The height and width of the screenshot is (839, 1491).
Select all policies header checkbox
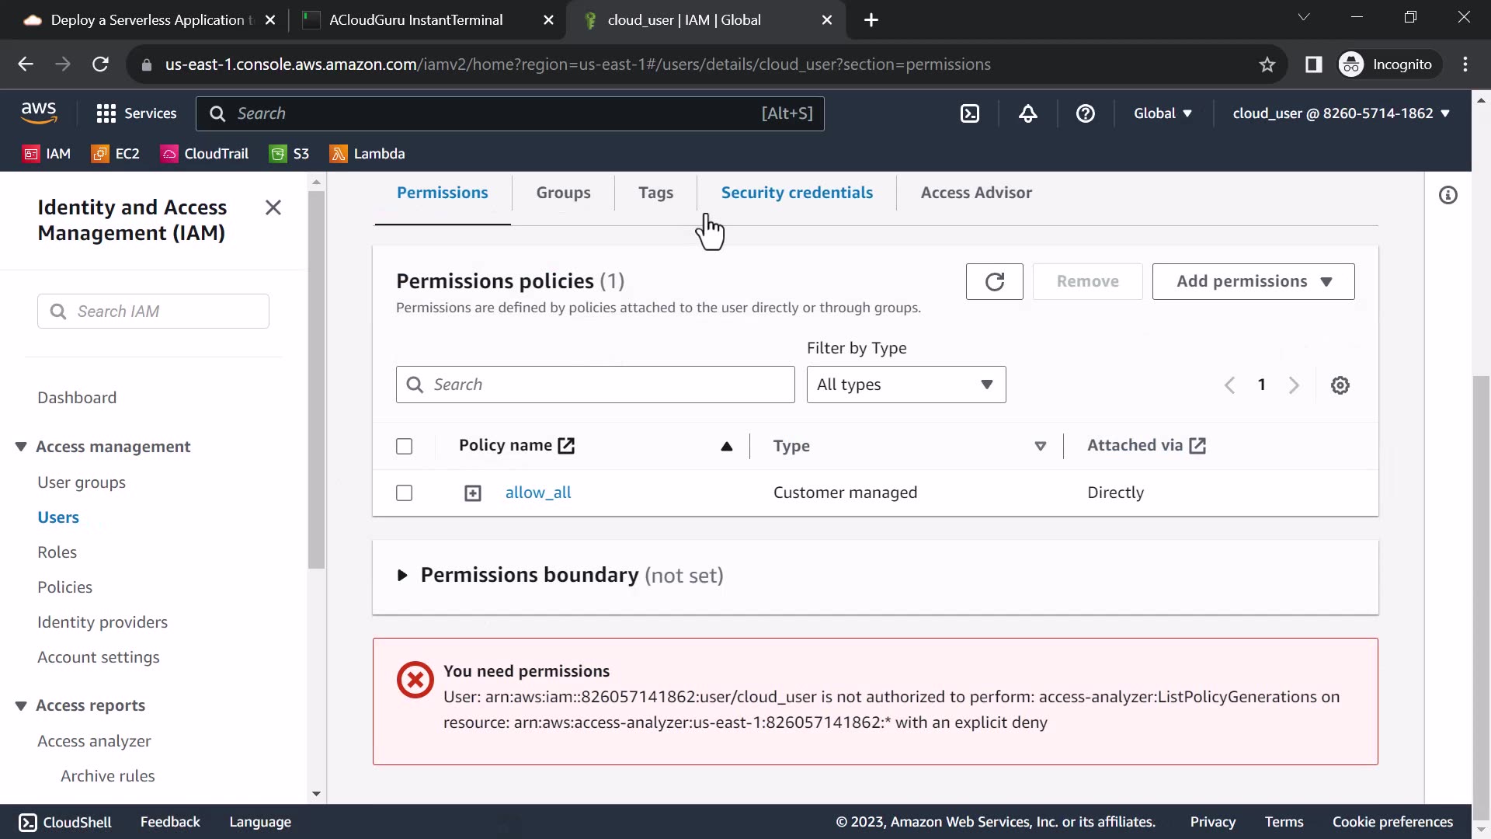point(404,446)
